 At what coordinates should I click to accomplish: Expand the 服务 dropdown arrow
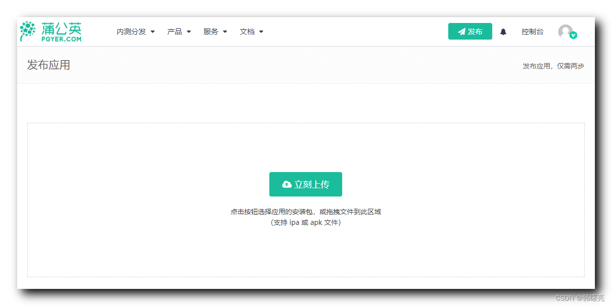[225, 31]
